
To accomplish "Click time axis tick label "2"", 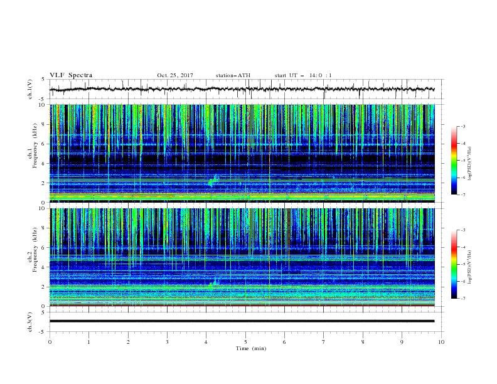I will (x=128, y=342).
